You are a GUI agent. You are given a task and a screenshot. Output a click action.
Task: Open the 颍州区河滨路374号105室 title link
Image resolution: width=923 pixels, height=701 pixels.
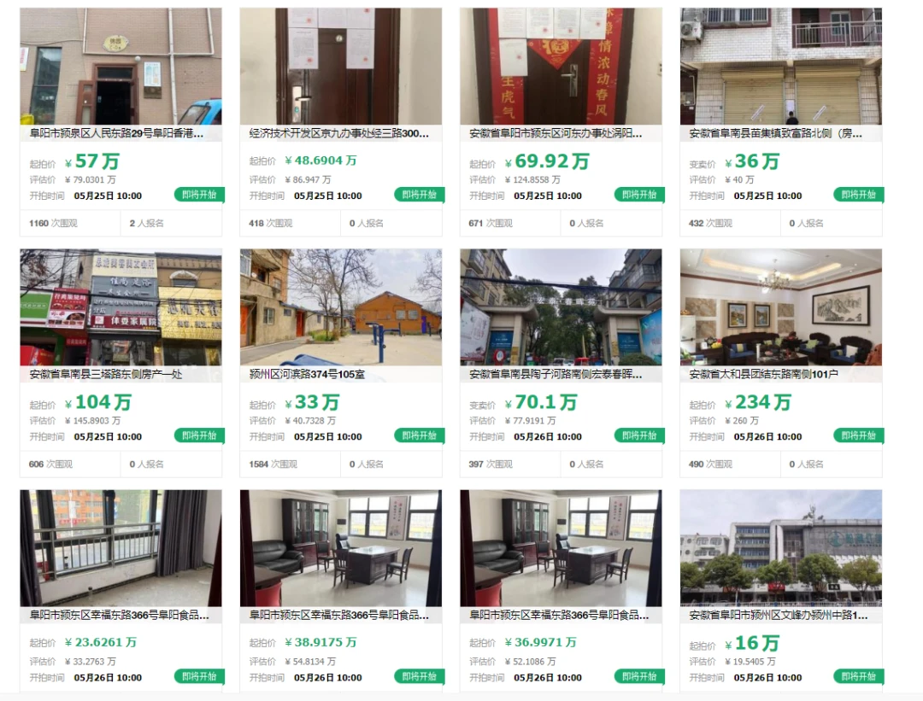tap(307, 374)
